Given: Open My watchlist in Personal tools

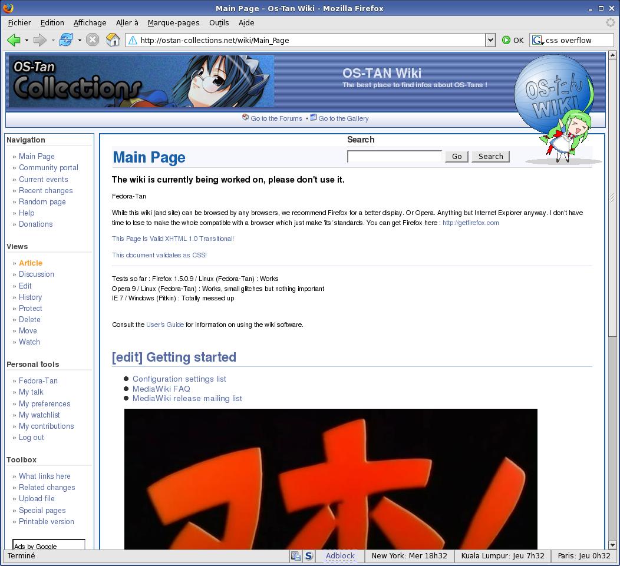Looking at the screenshot, I should [39, 415].
